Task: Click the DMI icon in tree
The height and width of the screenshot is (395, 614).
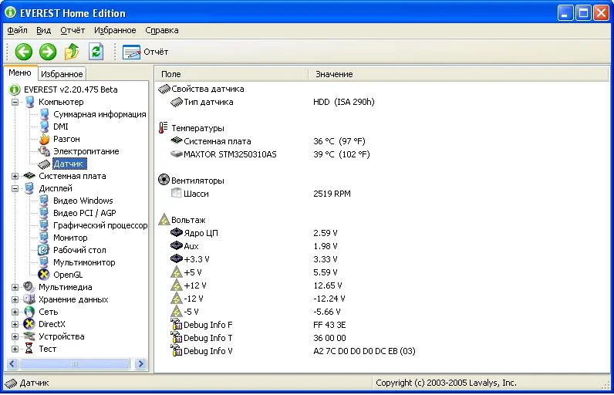Action: pos(44,127)
